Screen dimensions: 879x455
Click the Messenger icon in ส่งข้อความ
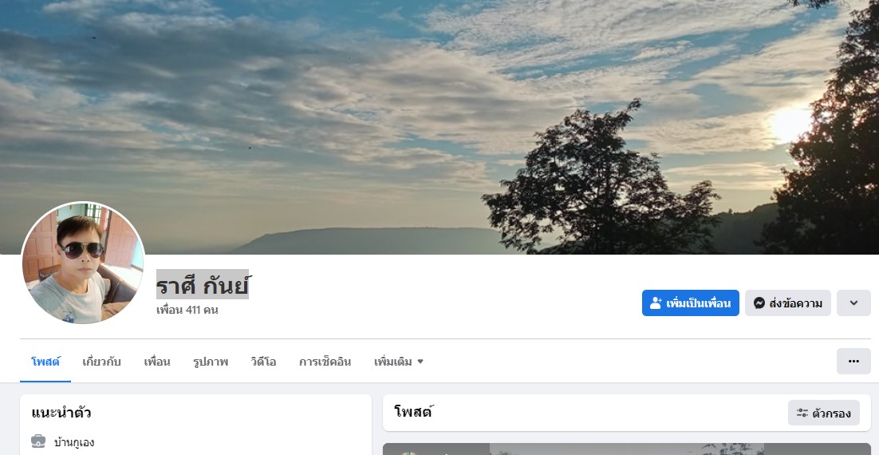click(x=759, y=303)
